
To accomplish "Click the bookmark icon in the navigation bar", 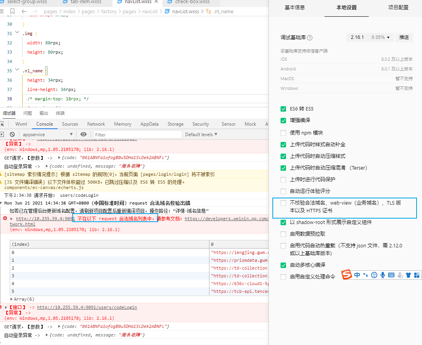I will (13, 11).
